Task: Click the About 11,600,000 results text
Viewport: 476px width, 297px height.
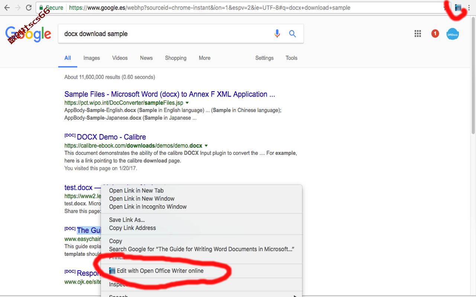Action: pyautogui.click(x=110, y=77)
